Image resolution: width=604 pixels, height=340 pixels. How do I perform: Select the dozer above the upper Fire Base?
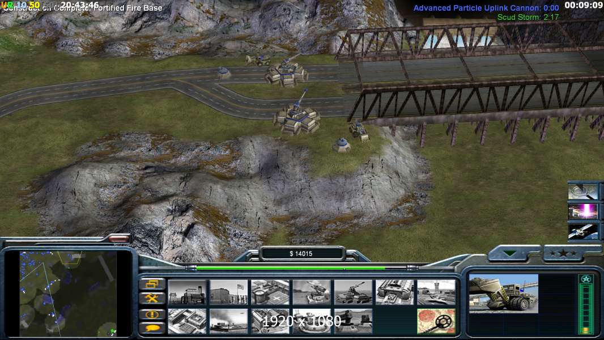[258, 59]
